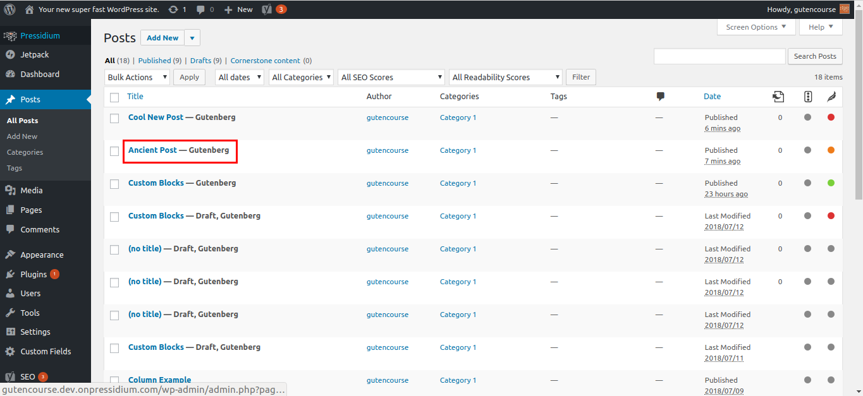Open the Bulk Actions dropdown

[137, 77]
